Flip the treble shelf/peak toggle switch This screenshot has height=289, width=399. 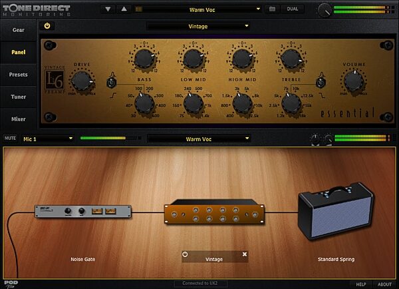click(321, 83)
